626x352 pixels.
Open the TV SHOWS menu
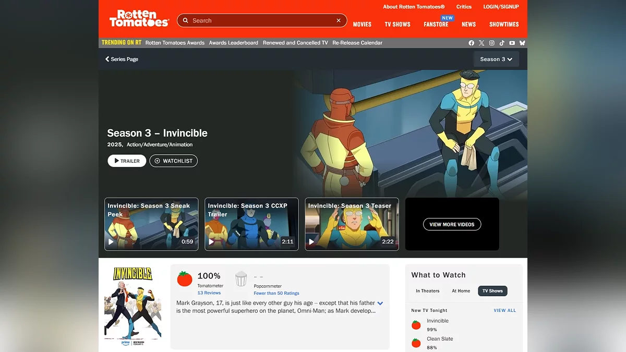(398, 25)
